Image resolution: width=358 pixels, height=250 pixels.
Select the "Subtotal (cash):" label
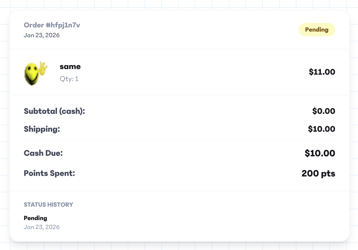click(x=54, y=111)
